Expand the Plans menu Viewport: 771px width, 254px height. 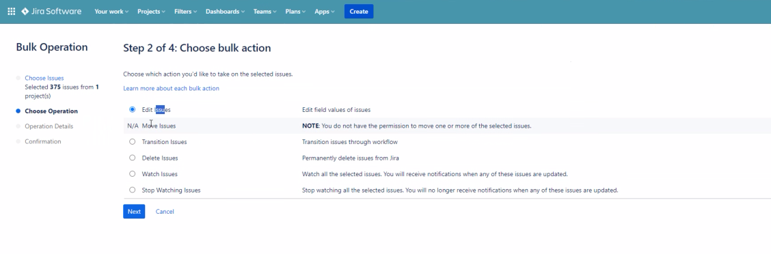click(x=295, y=12)
